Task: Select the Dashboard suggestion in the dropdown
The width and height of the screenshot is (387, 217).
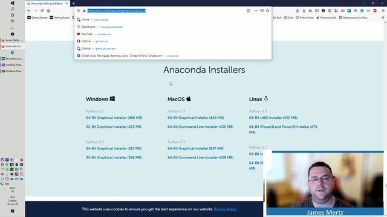Action: pos(173,27)
